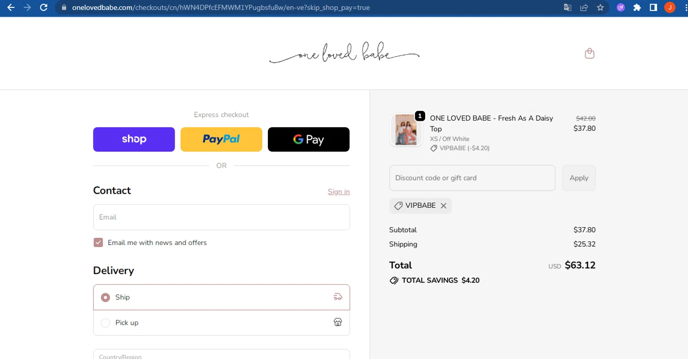Click the USD currency label
The height and width of the screenshot is (359, 688).
[555, 266]
